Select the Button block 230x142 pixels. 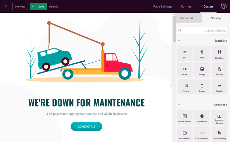(219, 70)
